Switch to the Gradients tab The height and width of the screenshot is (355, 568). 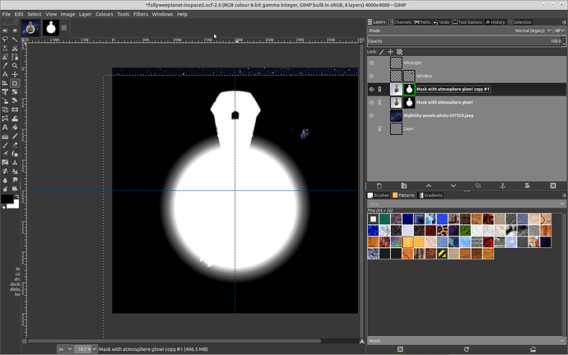click(x=431, y=195)
